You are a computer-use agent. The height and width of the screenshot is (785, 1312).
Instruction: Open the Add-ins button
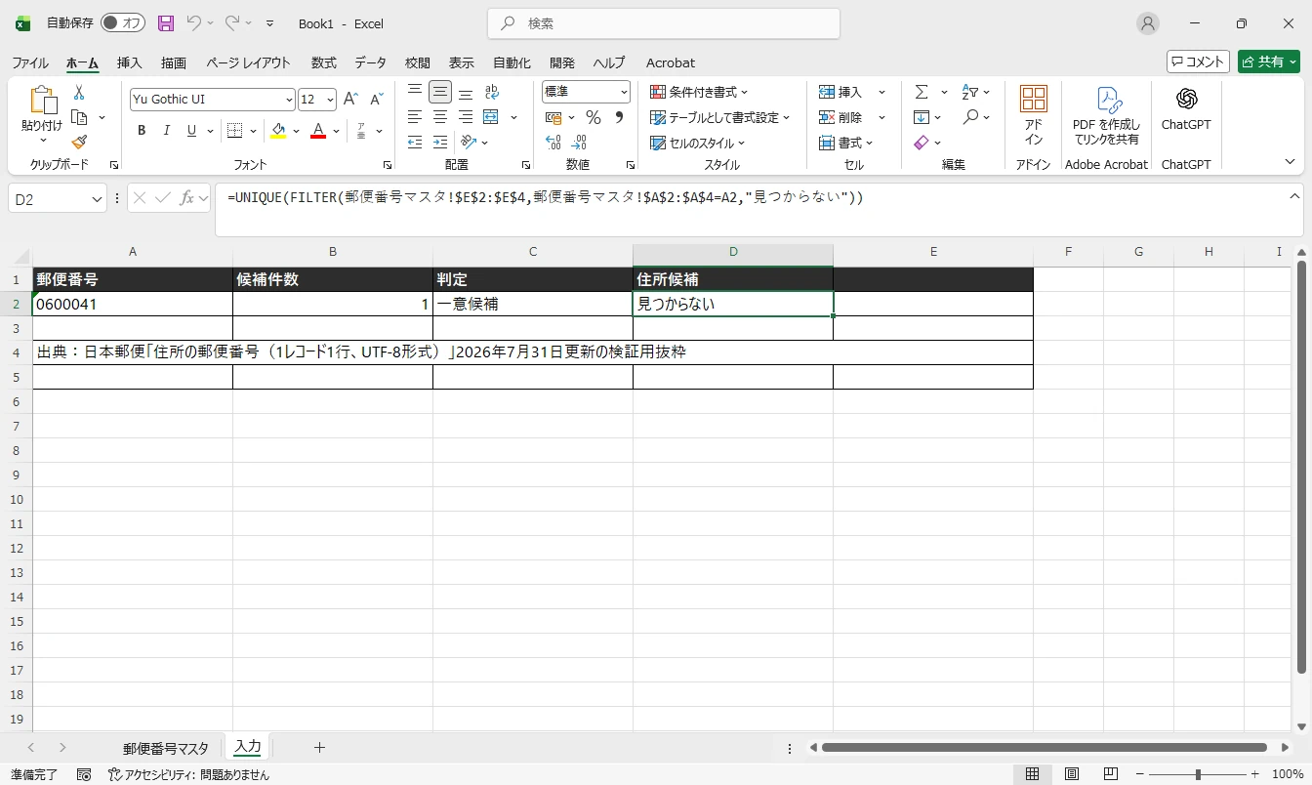[x=1033, y=115]
